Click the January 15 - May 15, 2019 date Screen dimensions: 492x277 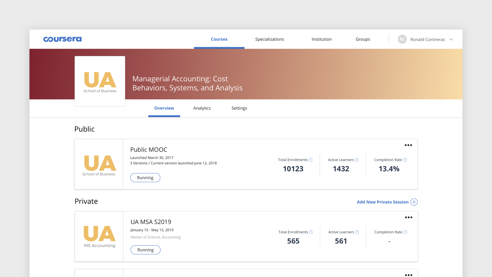pyautogui.click(x=152, y=230)
